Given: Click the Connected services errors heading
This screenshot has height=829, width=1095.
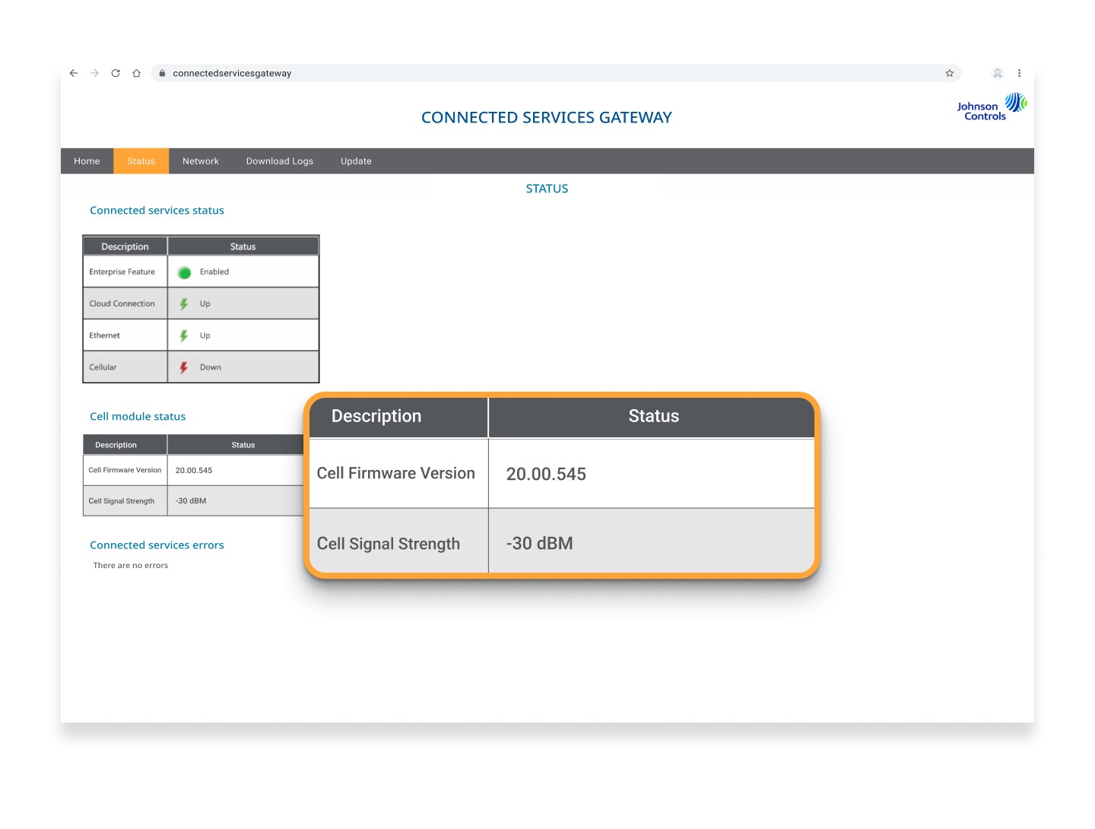Looking at the screenshot, I should point(157,545).
